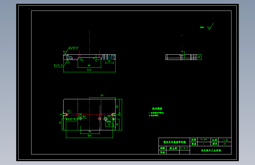255x165 pixels.
Task: Pick the 30 dimension in section view
Action: (x=109, y=61)
